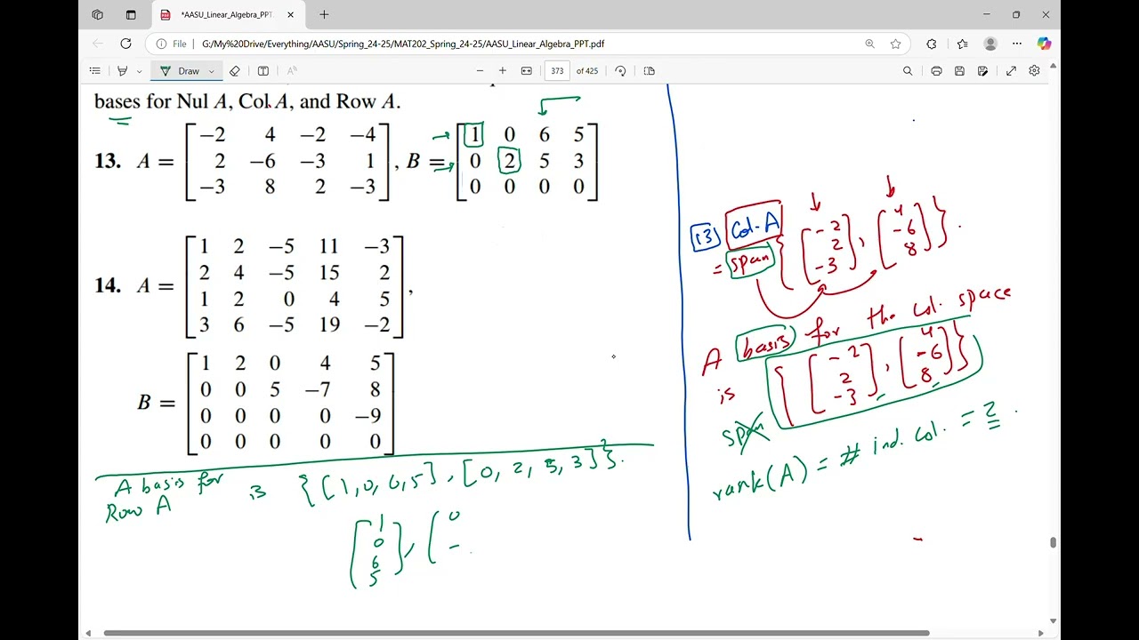Click the Fit to width icon
Screen dimensions: 1139x640
[x=527, y=71]
